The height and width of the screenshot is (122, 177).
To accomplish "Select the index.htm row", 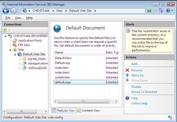I will coord(86,68).
